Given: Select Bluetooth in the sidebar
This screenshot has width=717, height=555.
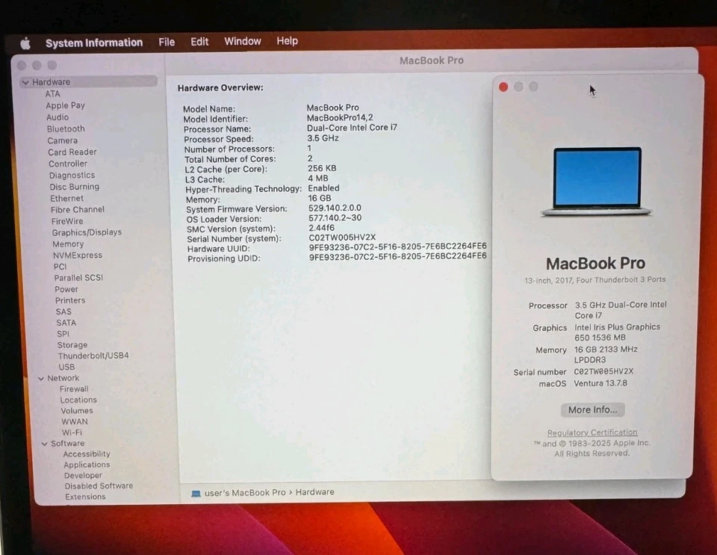Looking at the screenshot, I should tap(66, 129).
